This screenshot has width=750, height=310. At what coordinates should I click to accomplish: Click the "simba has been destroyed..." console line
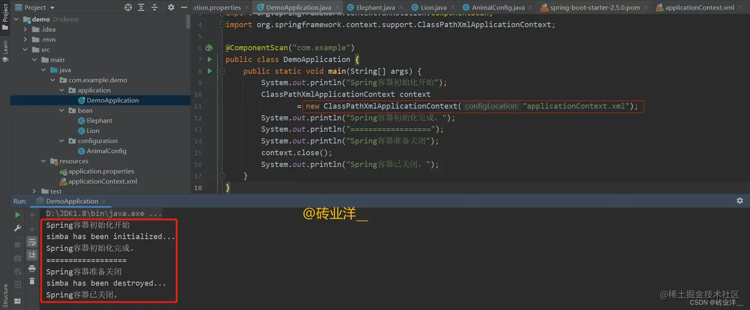tap(106, 283)
